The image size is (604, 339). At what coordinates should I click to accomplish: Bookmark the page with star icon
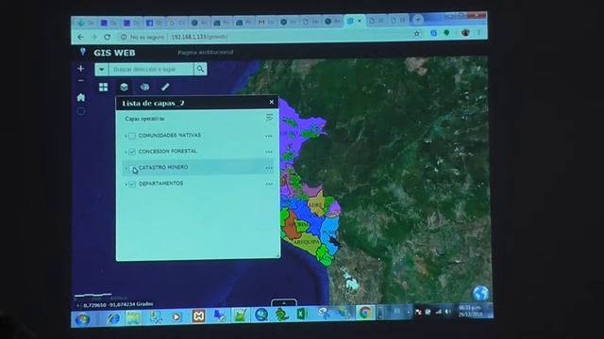(417, 34)
